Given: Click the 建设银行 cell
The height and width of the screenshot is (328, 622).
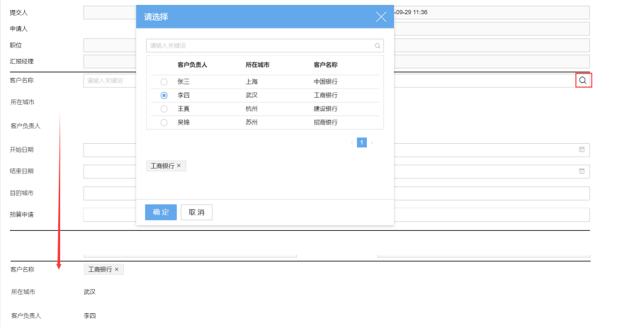Looking at the screenshot, I should coord(326,108).
